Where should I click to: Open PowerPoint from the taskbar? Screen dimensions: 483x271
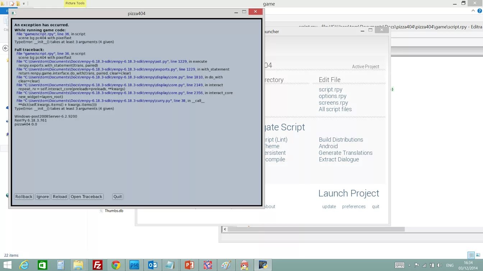pos(189,265)
